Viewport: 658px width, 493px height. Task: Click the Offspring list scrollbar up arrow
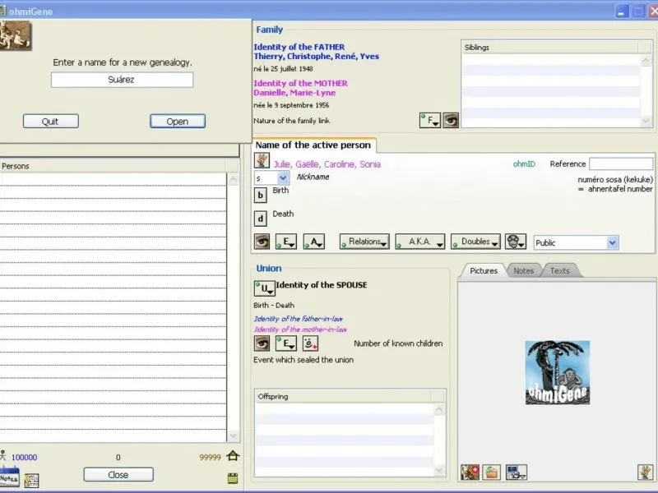pyautogui.click(x=439, y=409)
